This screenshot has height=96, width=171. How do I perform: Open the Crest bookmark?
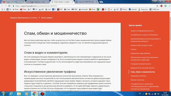[67, 9]
